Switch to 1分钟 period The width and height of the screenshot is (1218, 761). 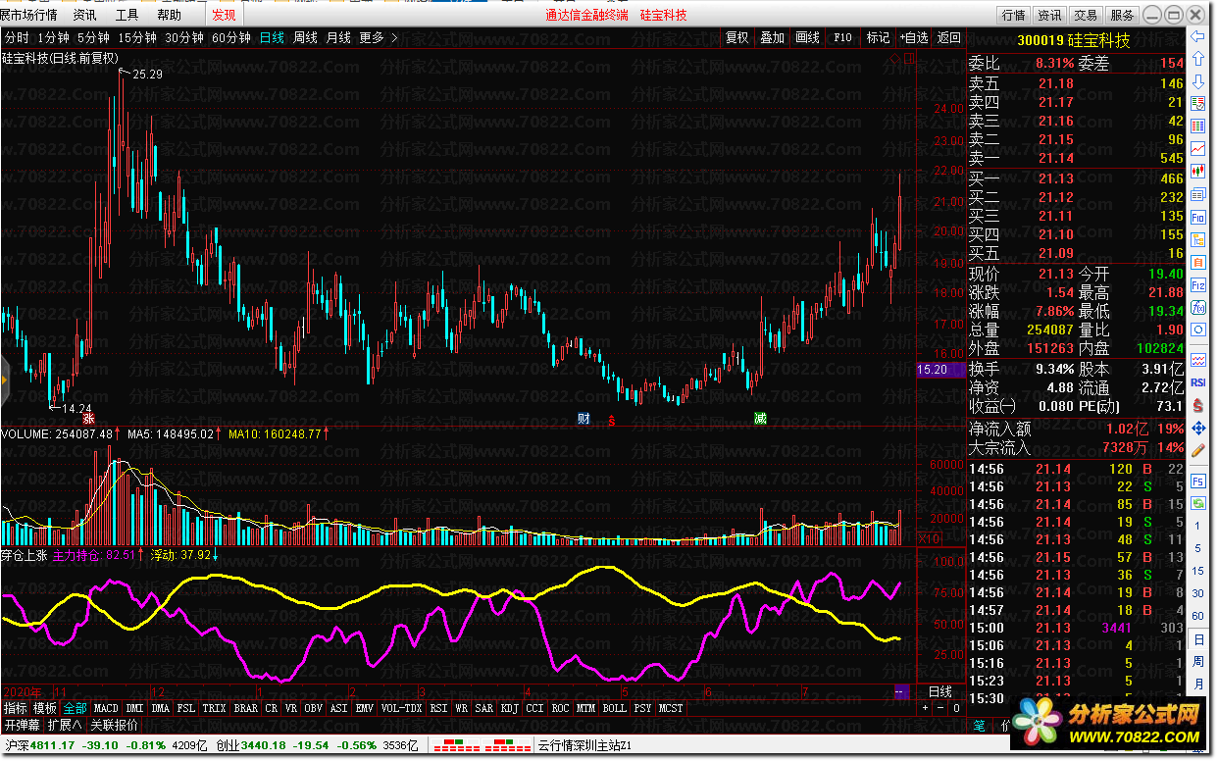click(x=53, y=37)
